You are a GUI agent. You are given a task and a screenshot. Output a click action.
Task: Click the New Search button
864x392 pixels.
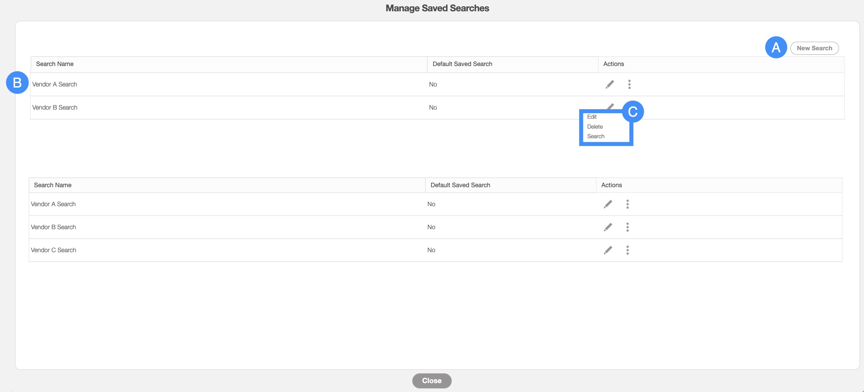(x=814, y=48)
